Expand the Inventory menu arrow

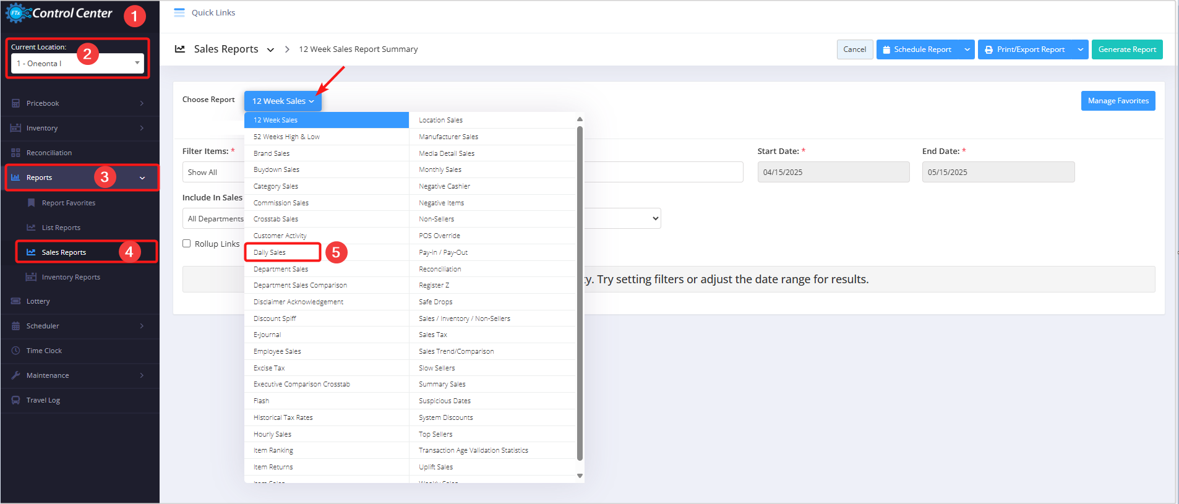[x=142, y=128]
